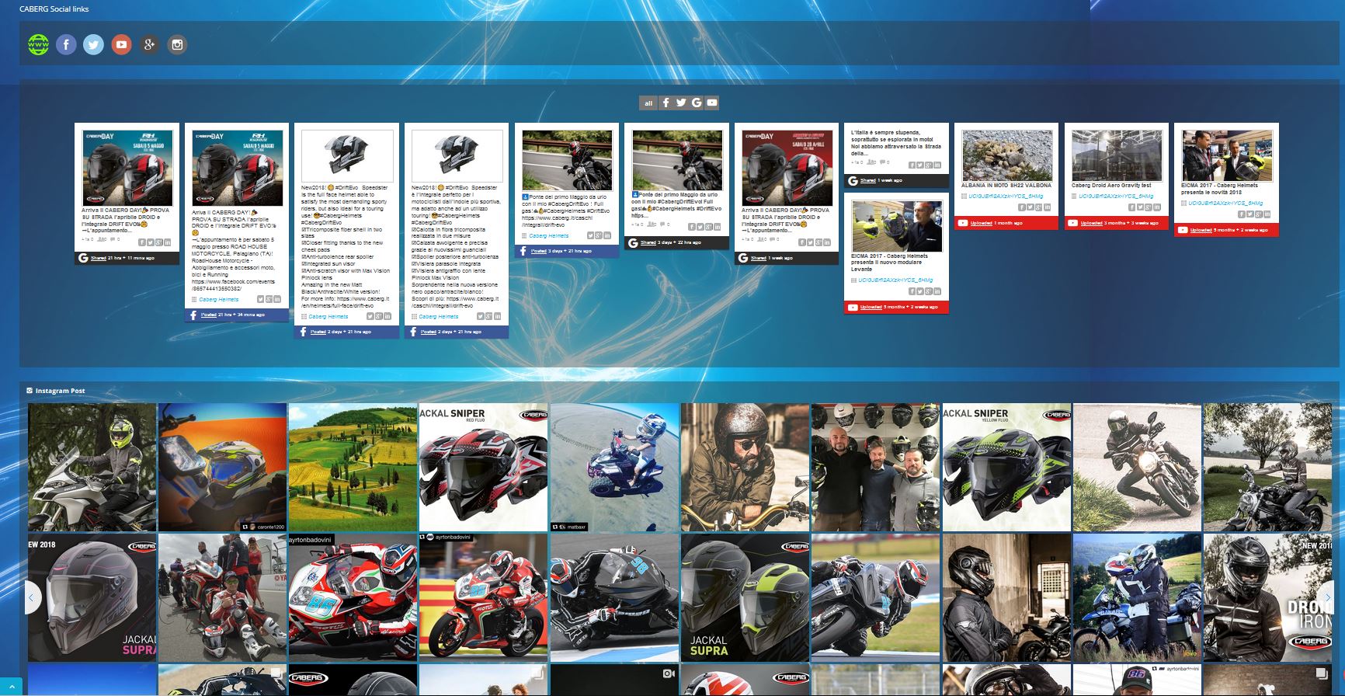
Task: Select the 'all' feed filter
Action: [648, 103]
